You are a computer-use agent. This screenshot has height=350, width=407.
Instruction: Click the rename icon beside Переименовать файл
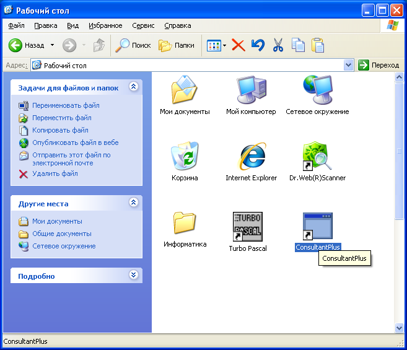click(24, 105)
